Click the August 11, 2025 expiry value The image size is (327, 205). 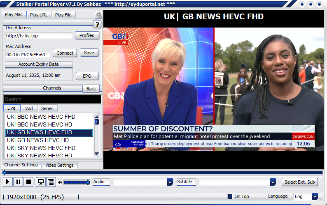pos(33,75)
